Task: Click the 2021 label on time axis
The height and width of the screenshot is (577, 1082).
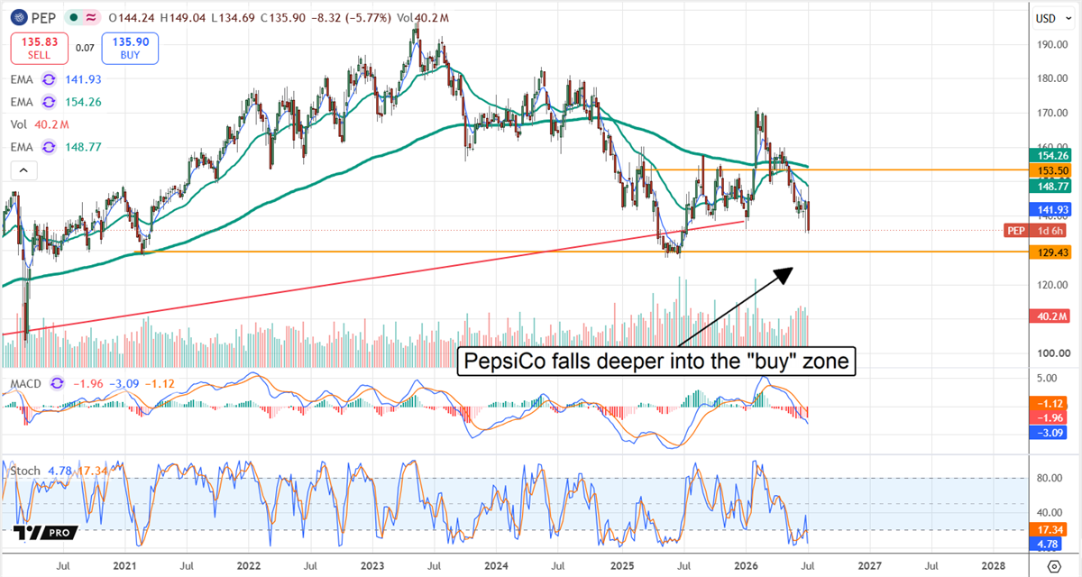Action: click(124, 566)
